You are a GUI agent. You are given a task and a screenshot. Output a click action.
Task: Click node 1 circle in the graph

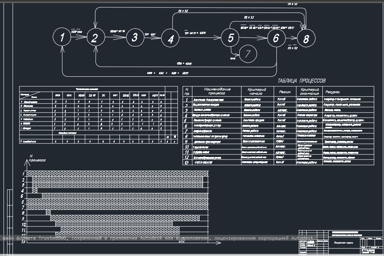pyautogui.click(x=62, y=37)
